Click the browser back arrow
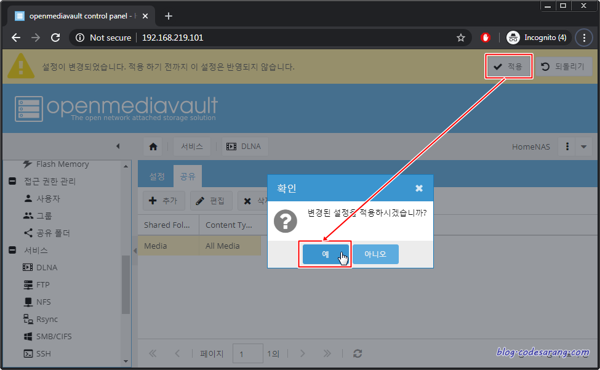This screenshot has height=370, width=600. pyautogui.click(x=15, y=38)
